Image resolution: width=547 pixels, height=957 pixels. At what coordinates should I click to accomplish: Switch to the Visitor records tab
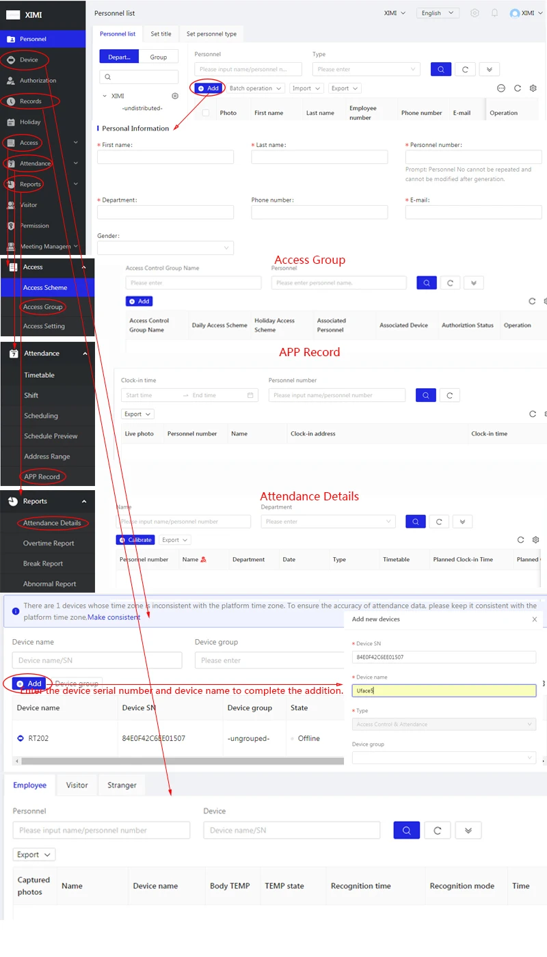click(x=77, y=785)
